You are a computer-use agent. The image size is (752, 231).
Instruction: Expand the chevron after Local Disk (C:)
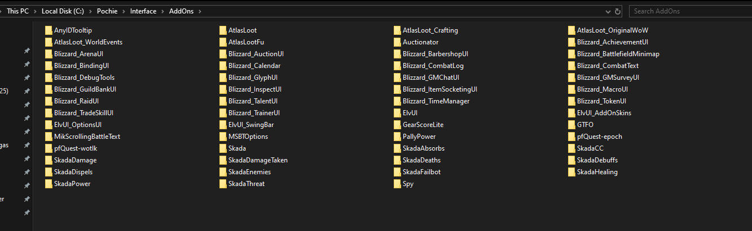point(91,11)
